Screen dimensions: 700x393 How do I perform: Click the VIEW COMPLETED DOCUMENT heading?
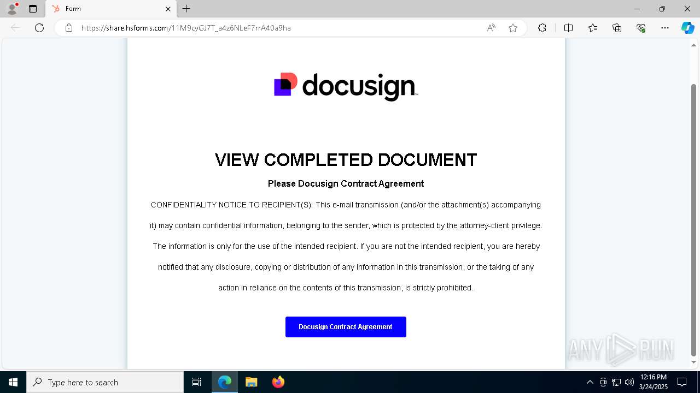346,160
